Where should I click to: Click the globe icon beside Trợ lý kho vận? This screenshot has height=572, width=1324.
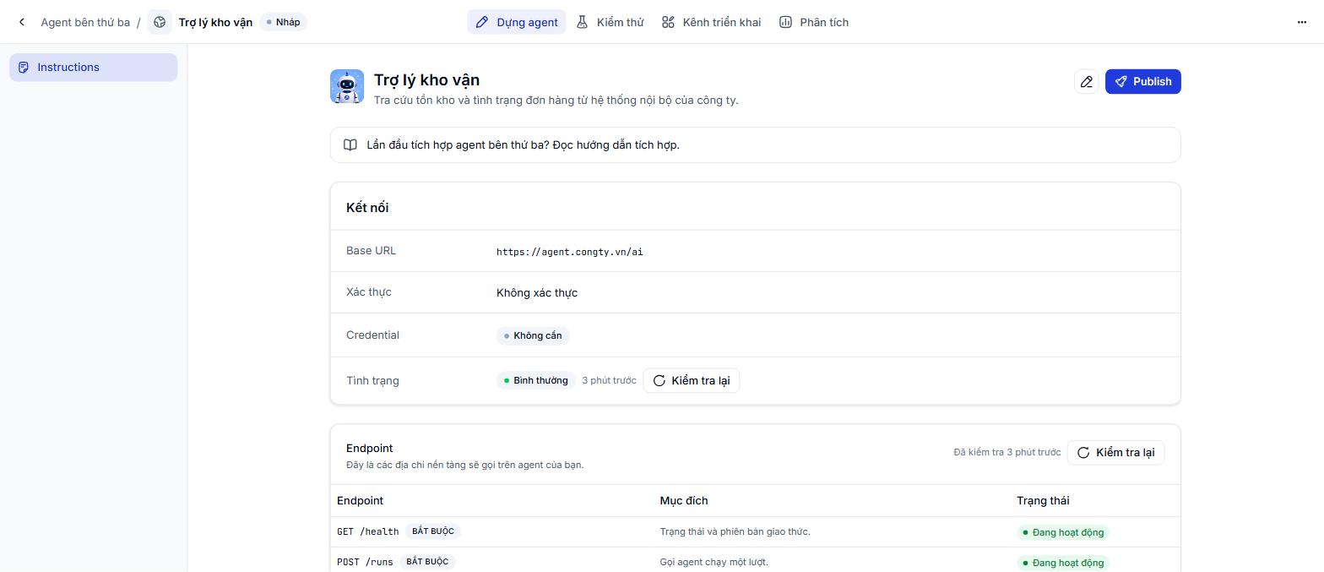point(160,22)
